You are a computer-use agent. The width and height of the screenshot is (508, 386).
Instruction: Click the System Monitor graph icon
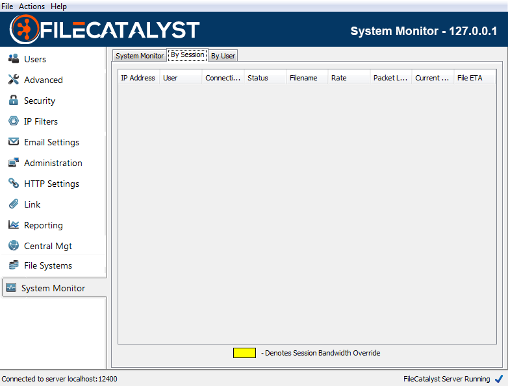(11, 287)
